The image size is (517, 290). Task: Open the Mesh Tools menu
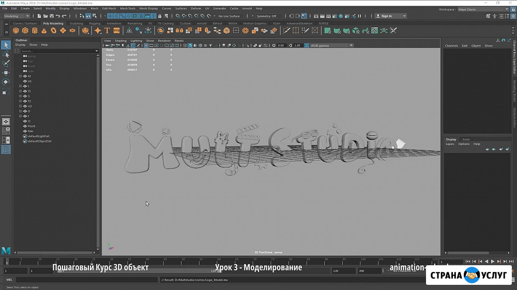coord(128,8)
